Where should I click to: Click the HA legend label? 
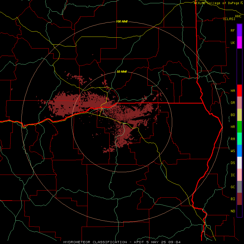point(233,91)
